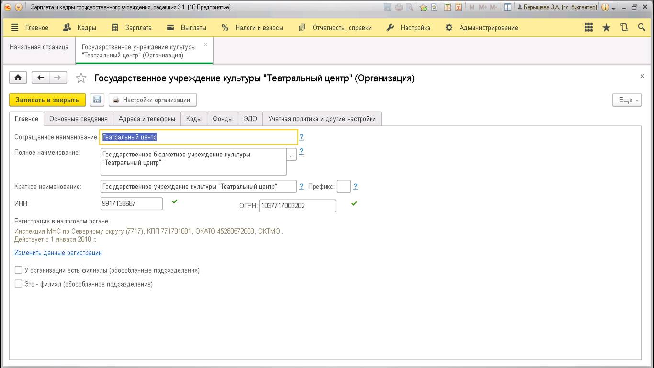Viewport: 654px width, 368px height.
Task: Expand the 'Еще' dropdown menu
Action: (627, 100)
